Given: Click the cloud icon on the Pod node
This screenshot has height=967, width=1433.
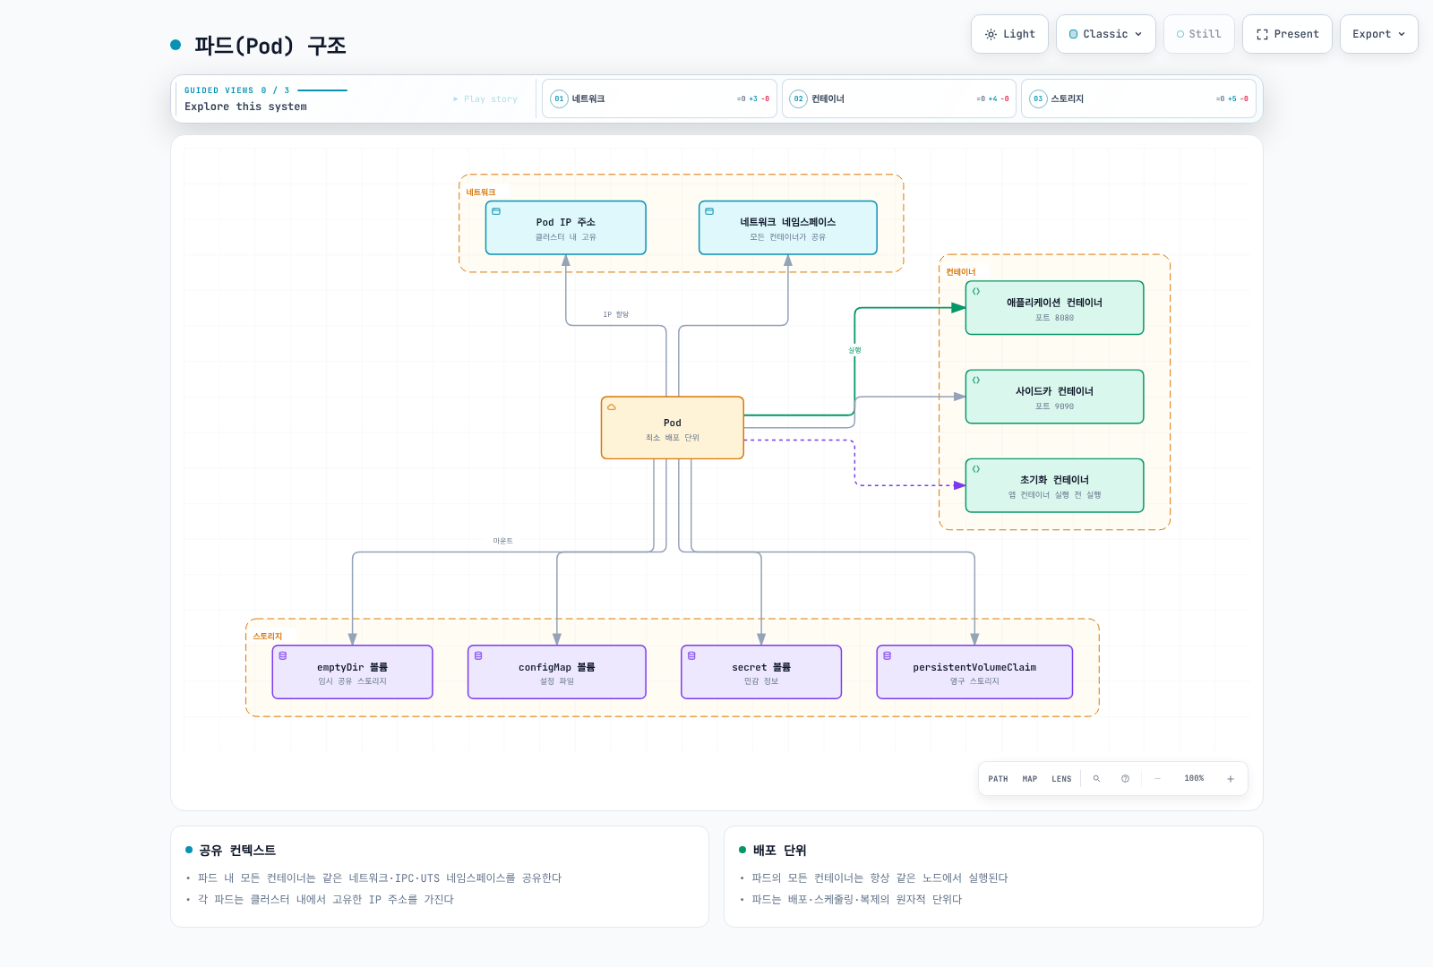Looking at the screenshot, I should [612, 406].
